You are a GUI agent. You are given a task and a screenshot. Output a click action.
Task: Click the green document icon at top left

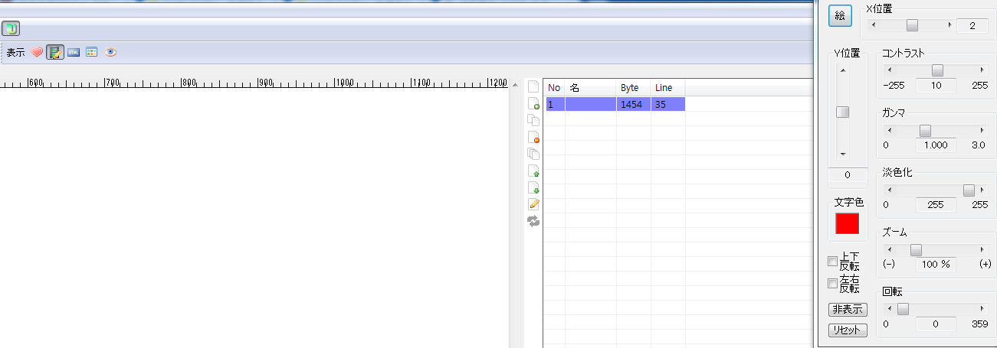coord(11,29)
